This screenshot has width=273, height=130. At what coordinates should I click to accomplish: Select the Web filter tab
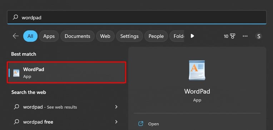click(105, 36)
